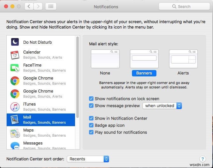
Task: Click the Calendar app icon
Action: [x=15, y=55]
